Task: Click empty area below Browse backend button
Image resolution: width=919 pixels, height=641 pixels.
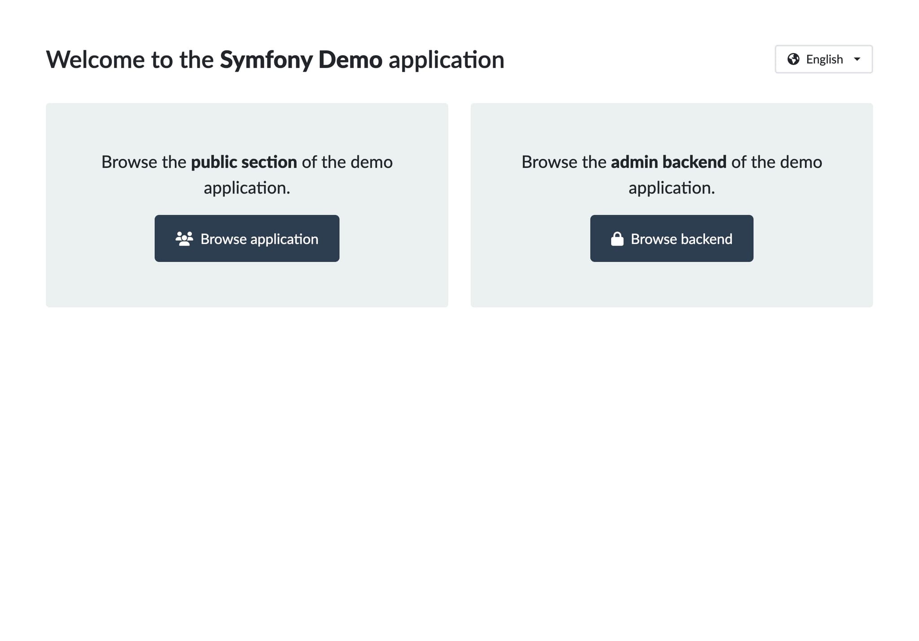Action: click(x=671, y=285)
